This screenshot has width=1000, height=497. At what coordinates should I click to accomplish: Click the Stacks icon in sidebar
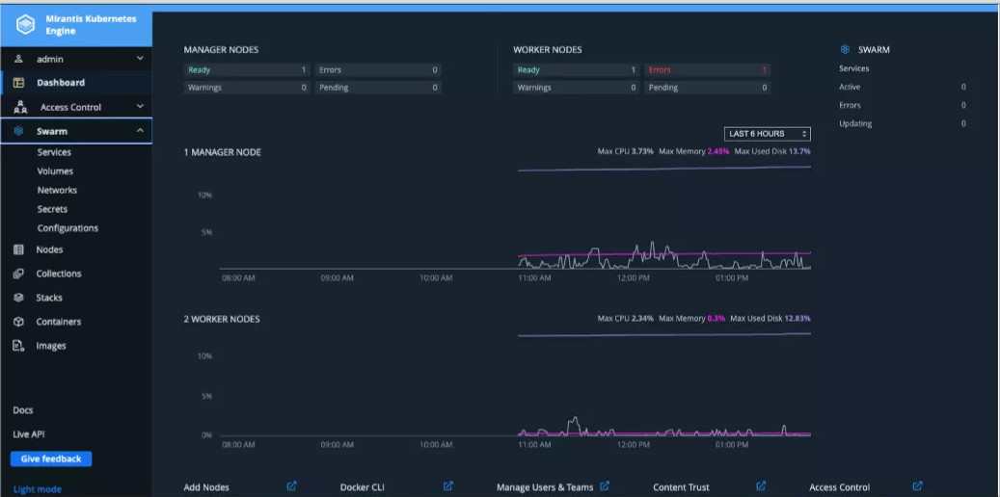coord(18,298)
